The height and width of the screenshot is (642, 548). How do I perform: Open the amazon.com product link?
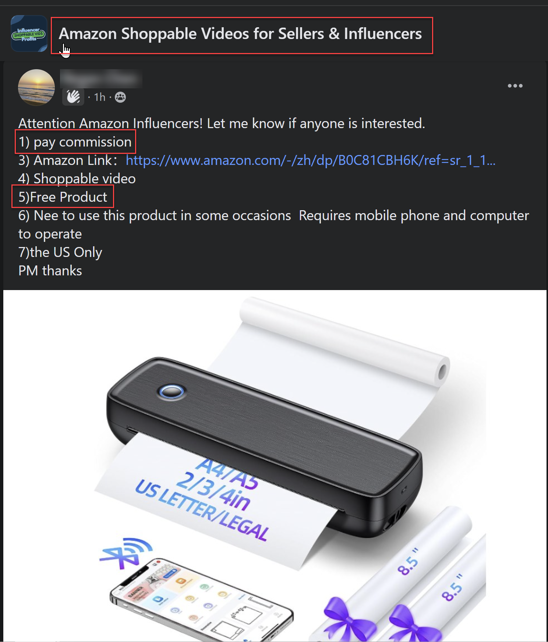tap(311, 160)
